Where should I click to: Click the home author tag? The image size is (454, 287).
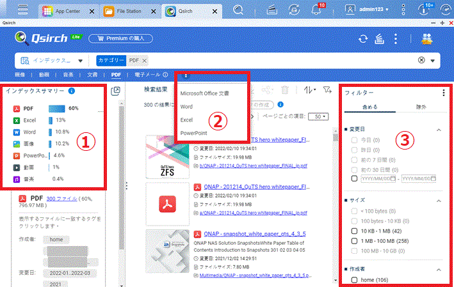point(56,240)
